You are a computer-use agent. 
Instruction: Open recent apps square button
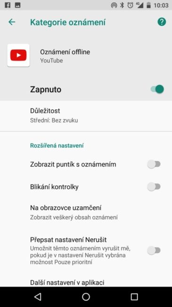[134, 297]
